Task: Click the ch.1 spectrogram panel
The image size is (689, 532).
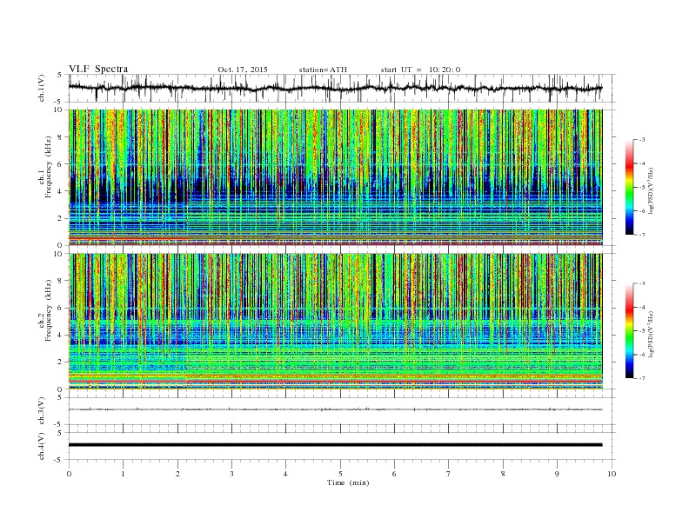Action: (335, 177)
